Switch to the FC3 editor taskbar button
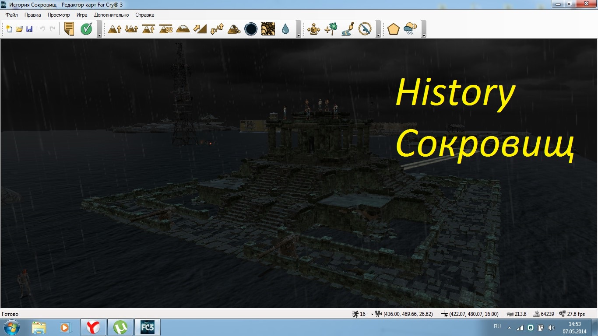This screenshot has width=598, height=336. 147,327
